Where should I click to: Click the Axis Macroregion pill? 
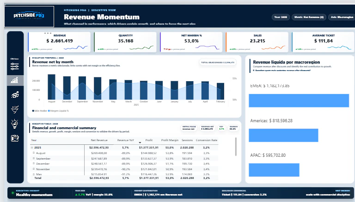342,17
